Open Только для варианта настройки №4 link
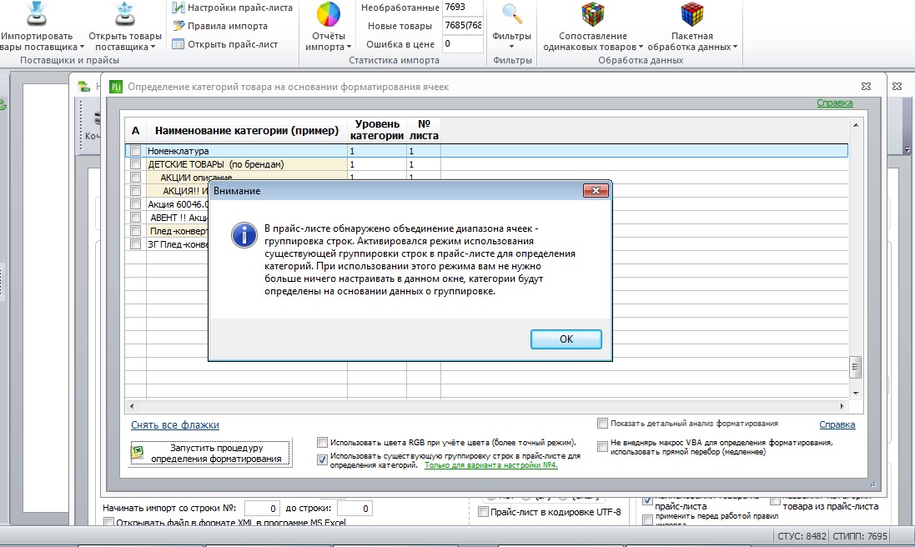The width and height of the screenshot is (915, 547). pyautogui.click(x=490, y=464)
